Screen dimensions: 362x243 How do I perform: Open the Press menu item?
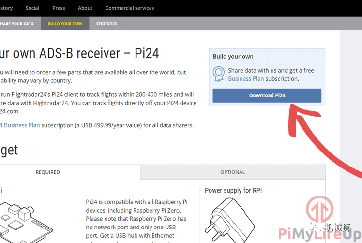pyautogui.click(x=59, y=8)
